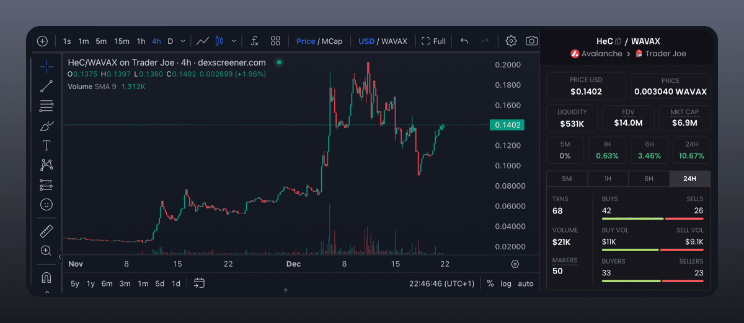Open chart settings gear icon
This screenshot has height=323, width=744.
click(x=511, y=41)
